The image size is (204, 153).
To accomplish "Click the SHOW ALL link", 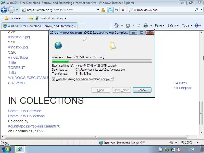I will (x=17, y=83).
